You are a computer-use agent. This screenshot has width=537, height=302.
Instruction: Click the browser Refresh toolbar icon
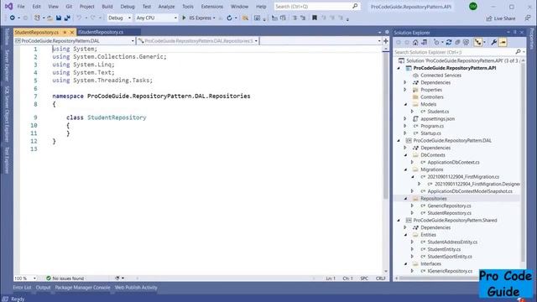[x=229, y=18]
